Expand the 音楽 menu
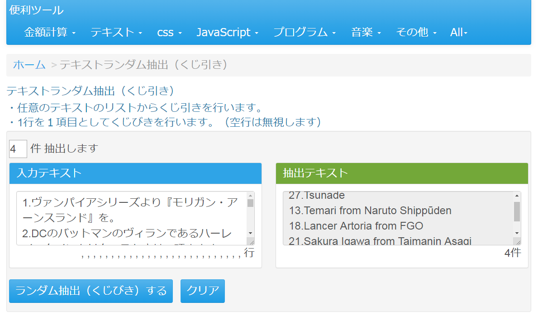This screenshot has width=538, height=321. click(366, 32)
